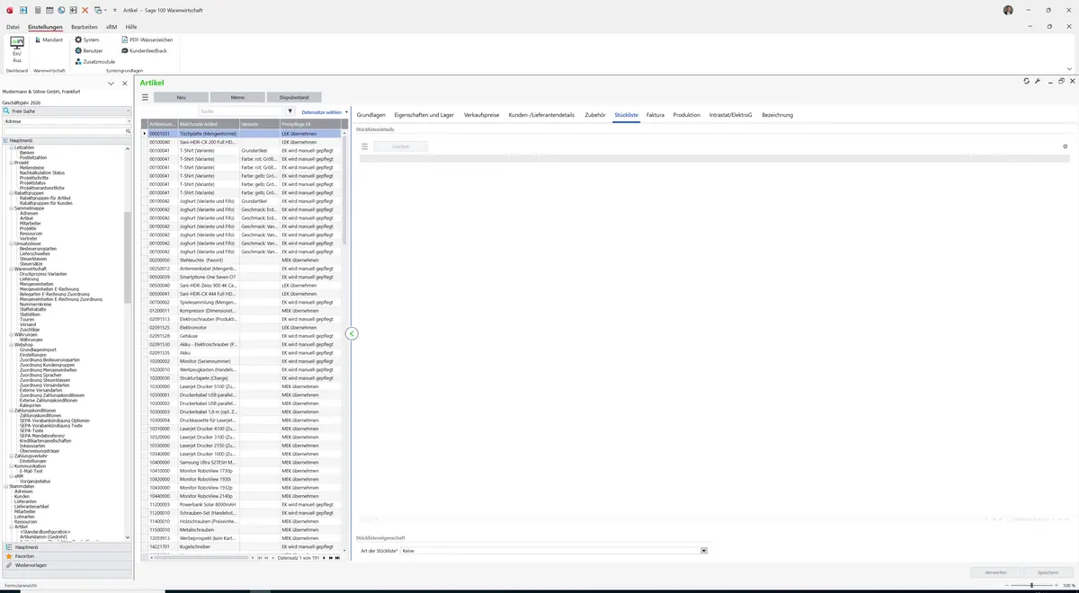The height and width of the screenshot is (593, 1079).
Task: Open Hilfe ribbon tab
Action: point(131,27)
